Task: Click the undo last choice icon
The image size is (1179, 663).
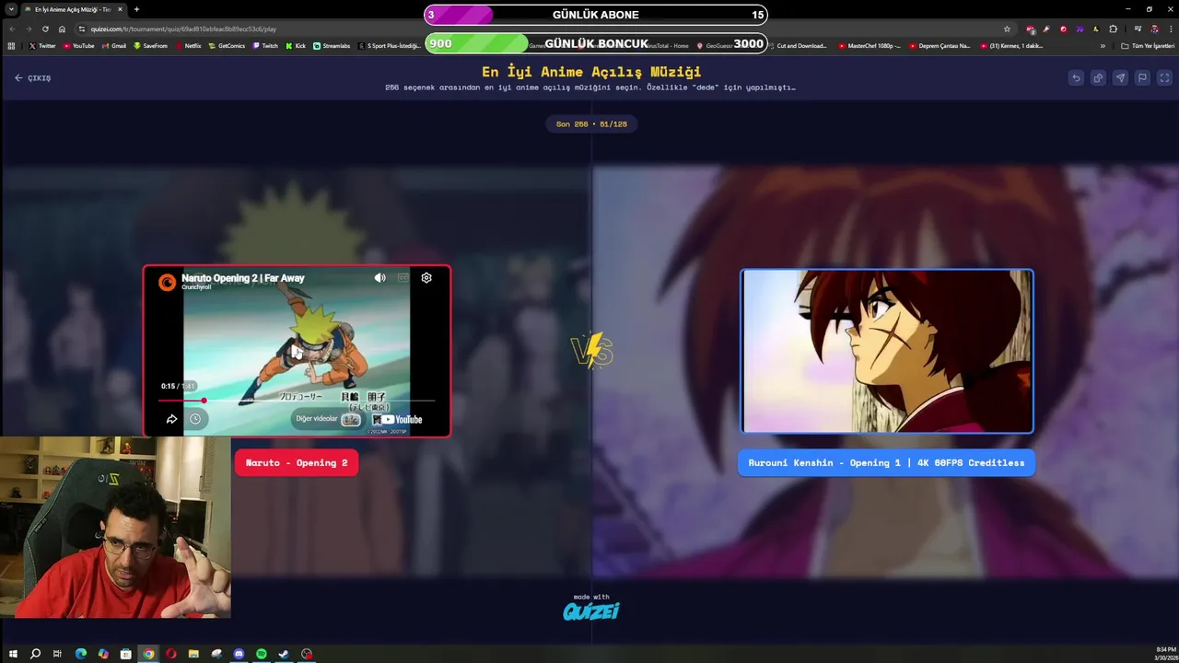Action: pyautogui.click(x=1076, y=78)
